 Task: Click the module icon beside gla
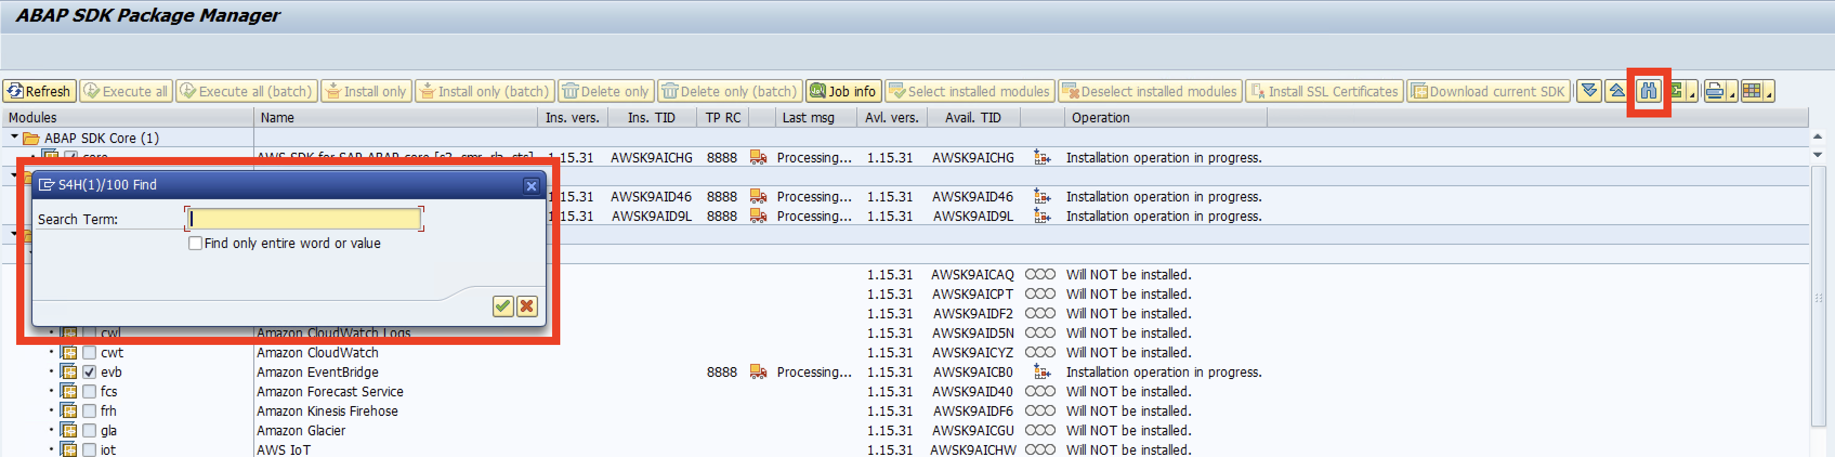[x=69, y=430]
